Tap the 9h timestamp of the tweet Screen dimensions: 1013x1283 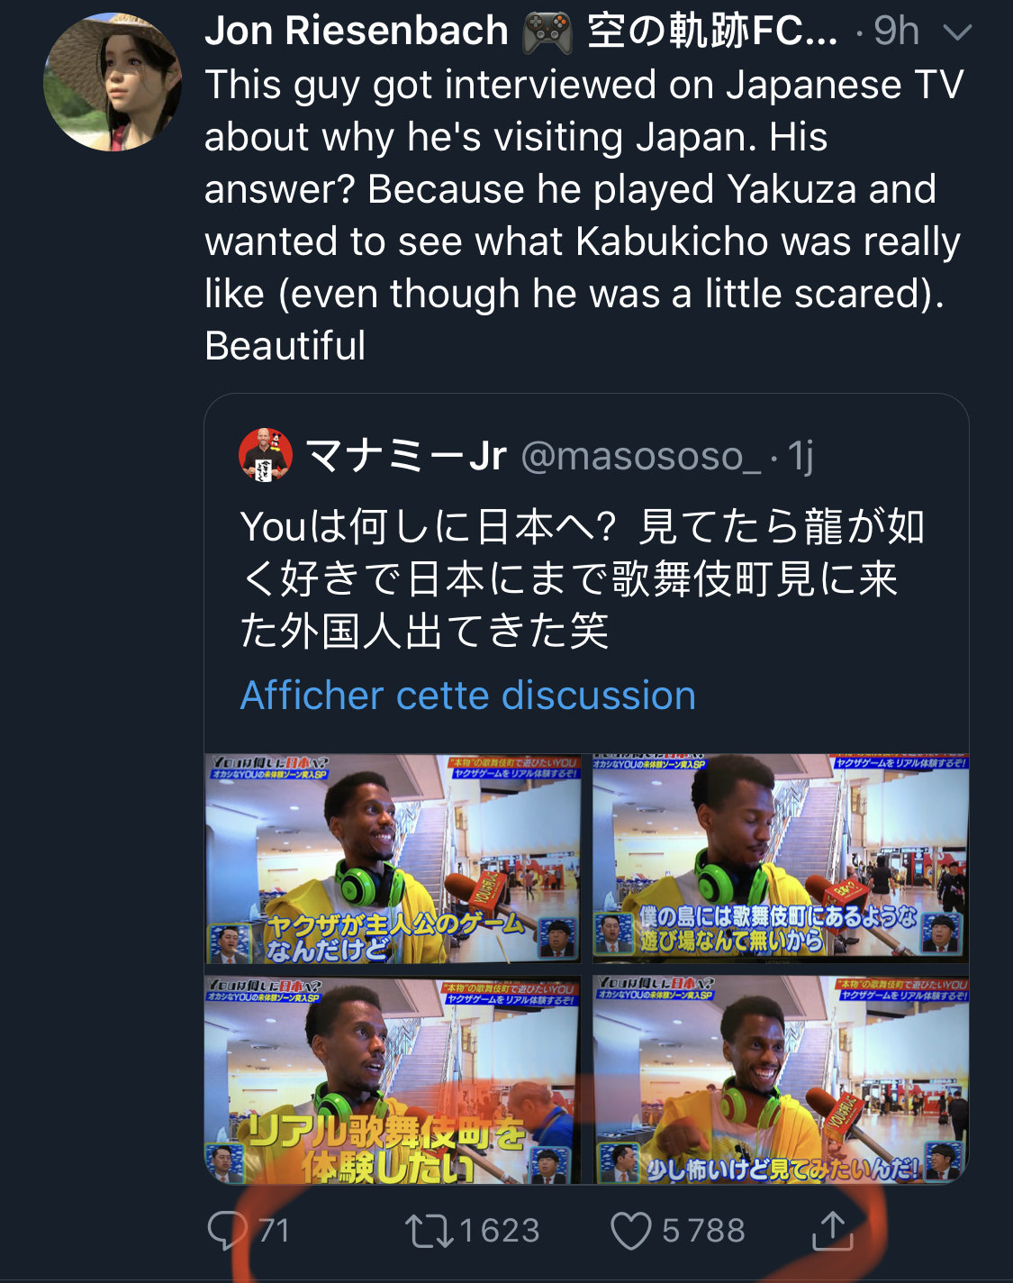896,32
